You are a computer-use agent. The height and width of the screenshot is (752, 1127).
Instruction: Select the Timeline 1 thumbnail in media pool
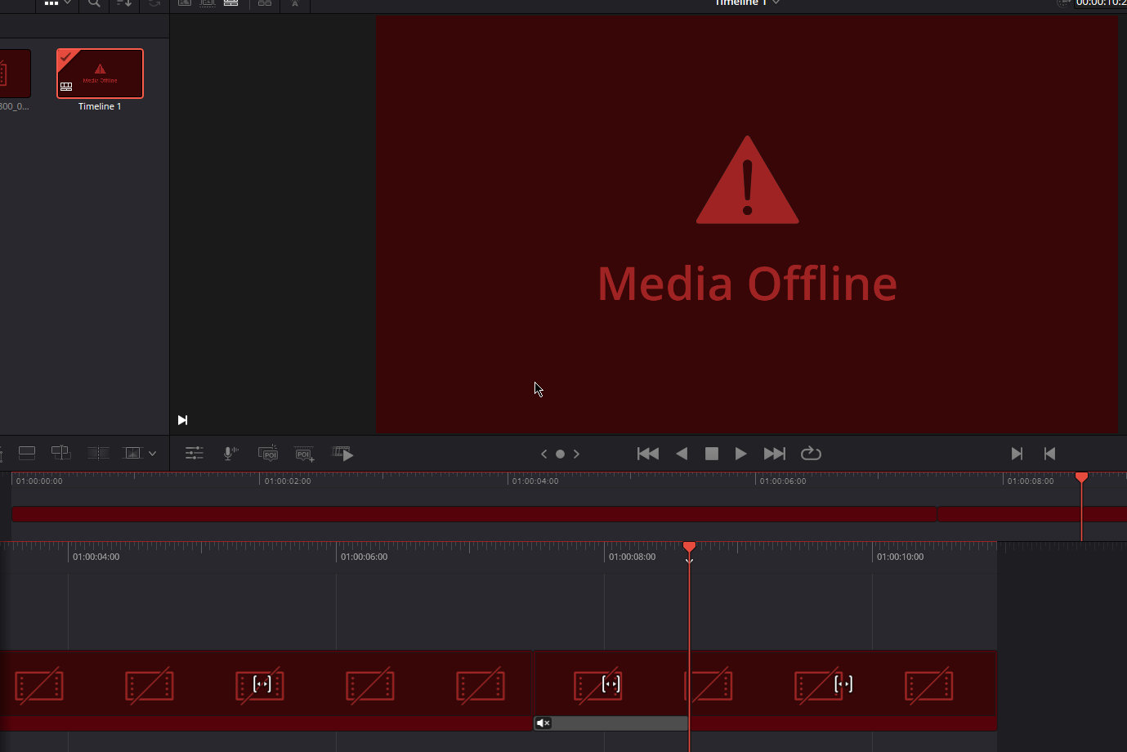pyautogui.click(x=100, y=74)
